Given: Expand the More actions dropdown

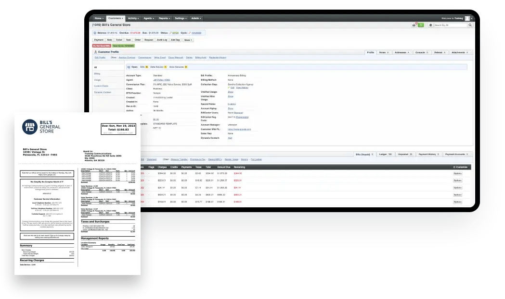Looking at the screenshot, I should point(188,40).
